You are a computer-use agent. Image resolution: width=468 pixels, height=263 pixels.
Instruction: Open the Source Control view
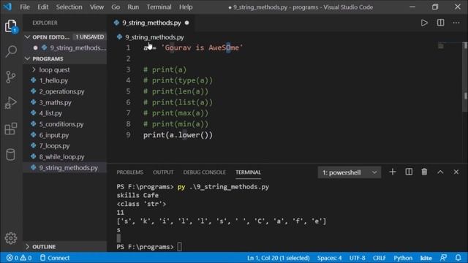coord(11,77)
